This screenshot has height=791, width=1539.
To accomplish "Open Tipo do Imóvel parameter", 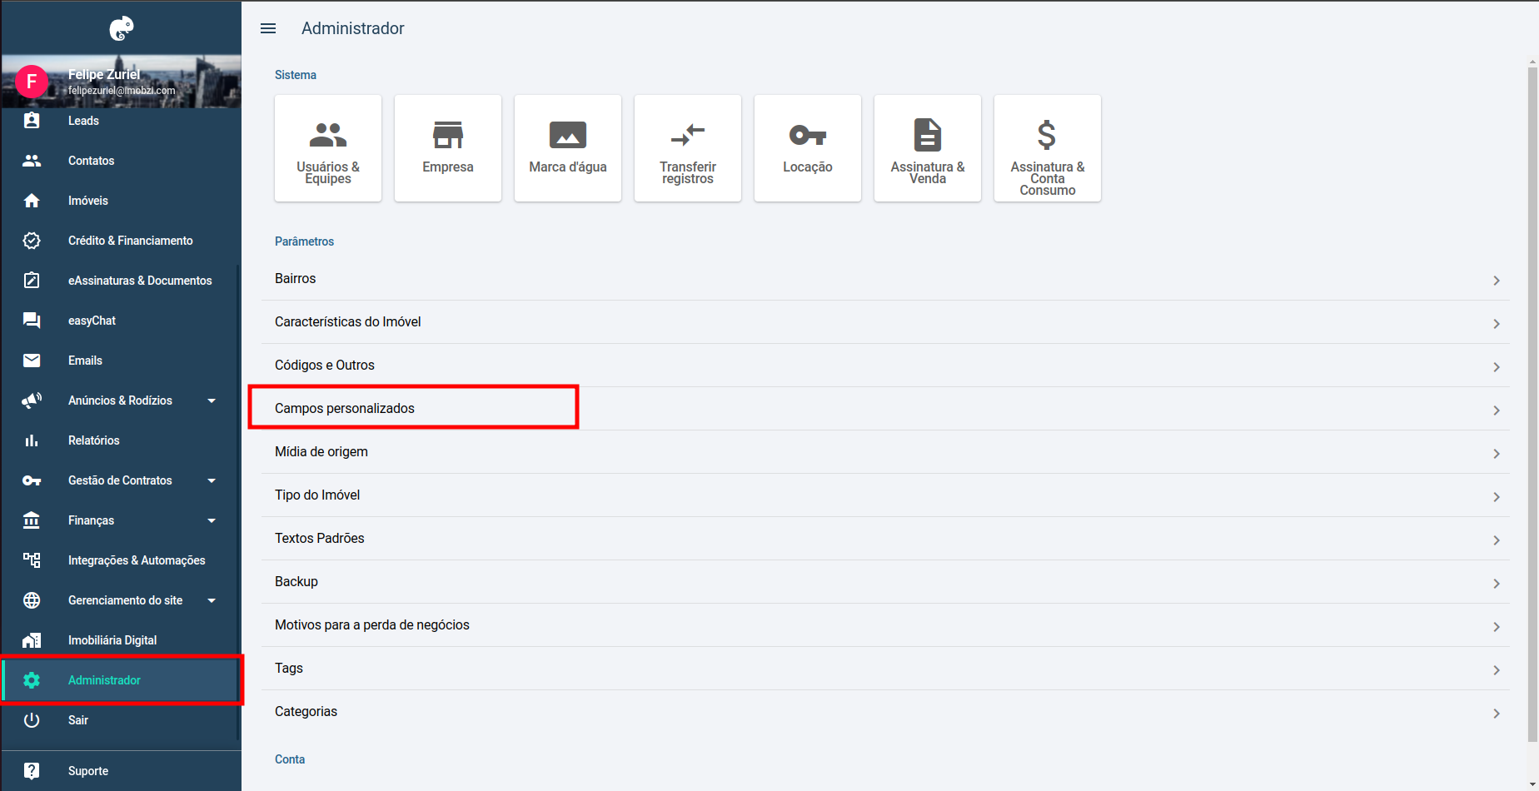I will (885, 495).
